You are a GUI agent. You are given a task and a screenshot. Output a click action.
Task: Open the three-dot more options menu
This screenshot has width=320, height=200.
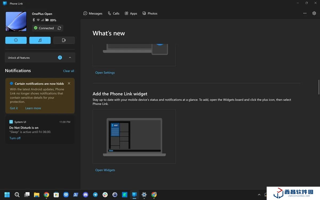point(305,13)
